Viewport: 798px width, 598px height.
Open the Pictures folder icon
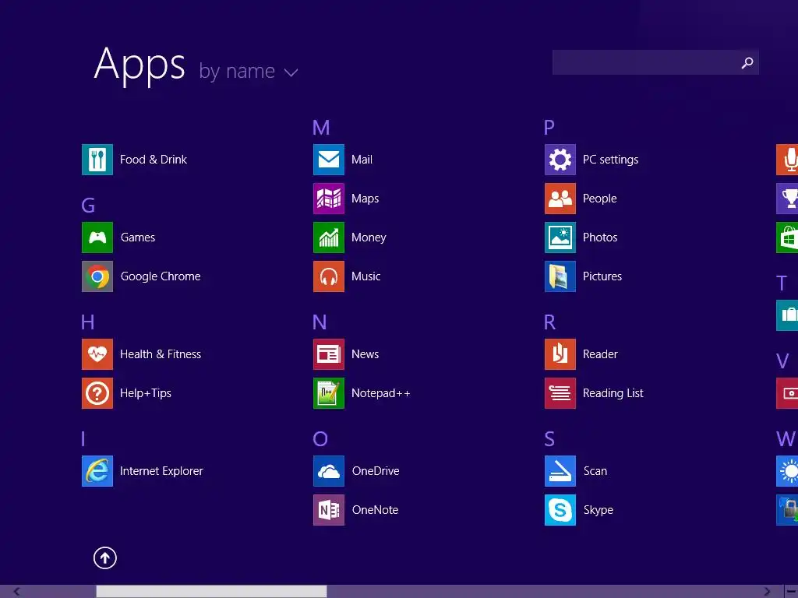(x=560, y=276)
